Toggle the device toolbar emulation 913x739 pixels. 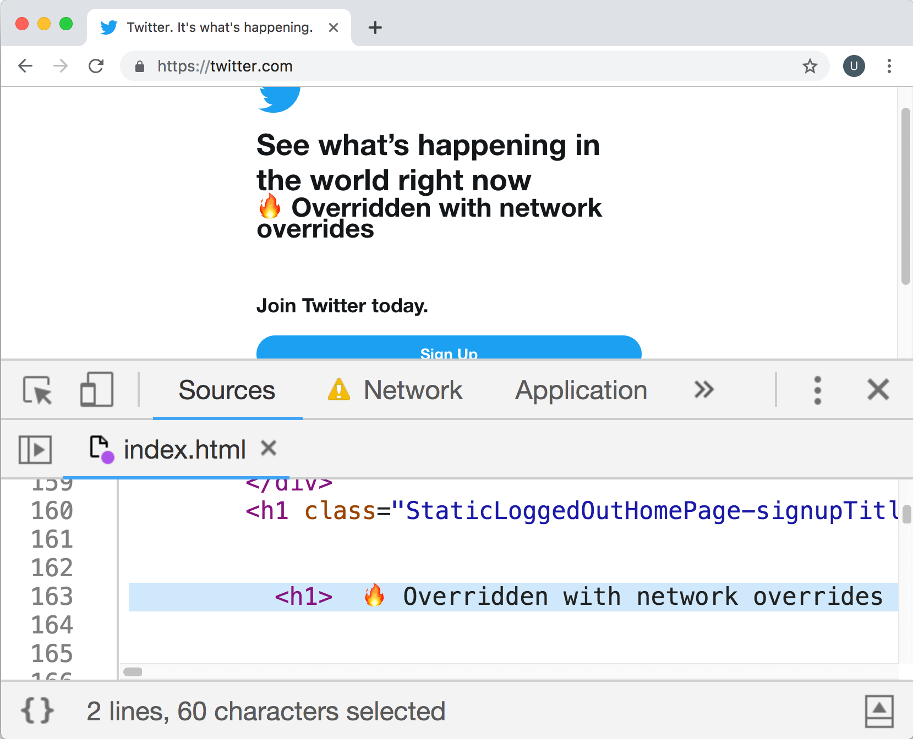click(96, 390)
